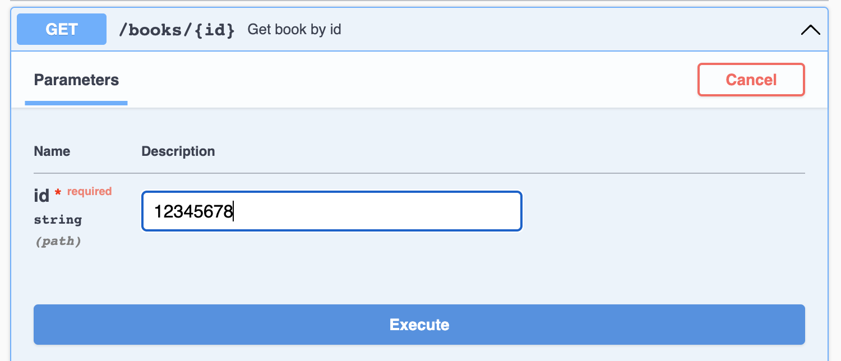841x361 pixels.
Task: Click empty space in operation header bar
Action: [x=561, y=30]
